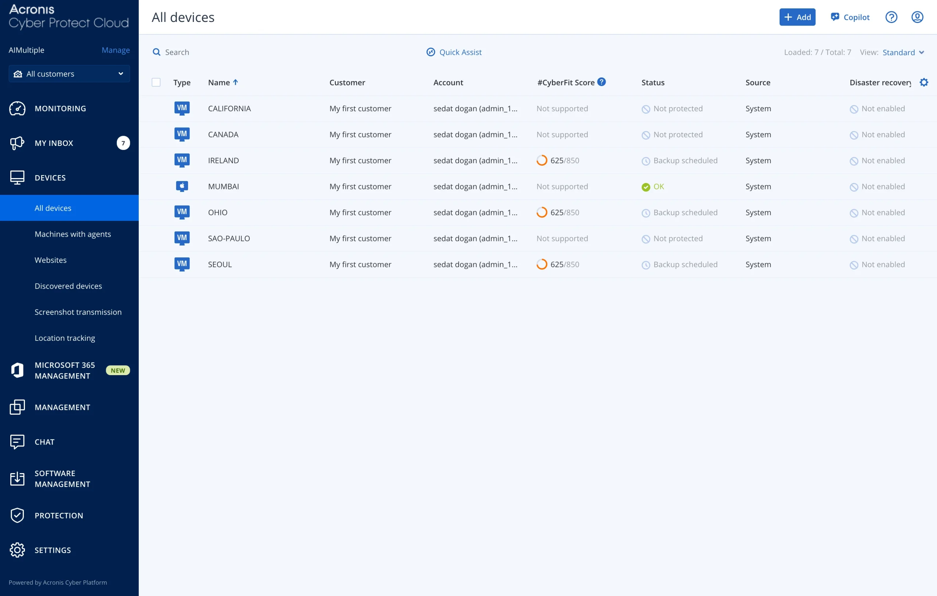
Task: Select the OHIO device name
Action: click(x=217, y=213)
